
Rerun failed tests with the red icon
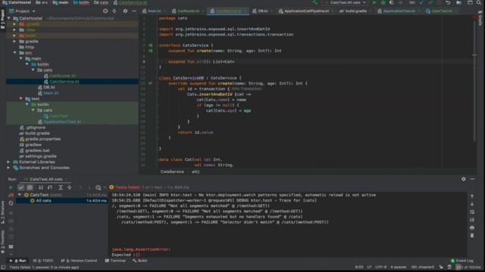coord(11,195)
